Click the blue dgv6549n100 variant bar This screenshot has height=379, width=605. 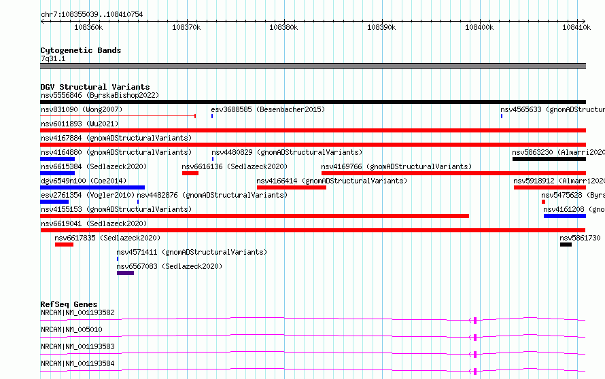point(92,187)
